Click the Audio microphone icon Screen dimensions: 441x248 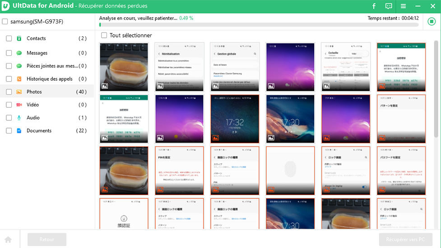pos(19,118)
